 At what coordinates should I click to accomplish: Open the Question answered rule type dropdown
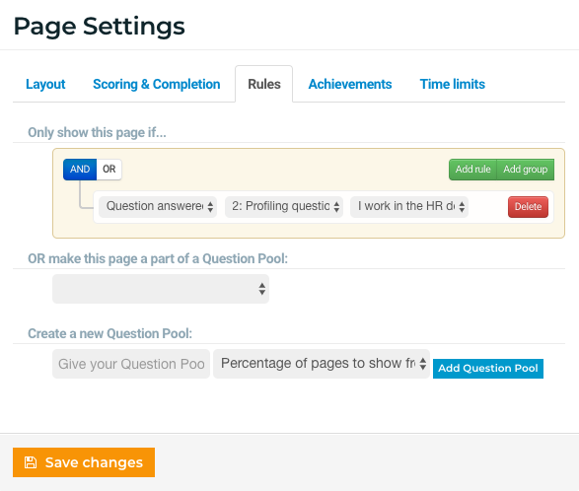(158, 206)
